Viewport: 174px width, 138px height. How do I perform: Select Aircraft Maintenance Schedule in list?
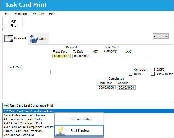[x=24, y=115]
